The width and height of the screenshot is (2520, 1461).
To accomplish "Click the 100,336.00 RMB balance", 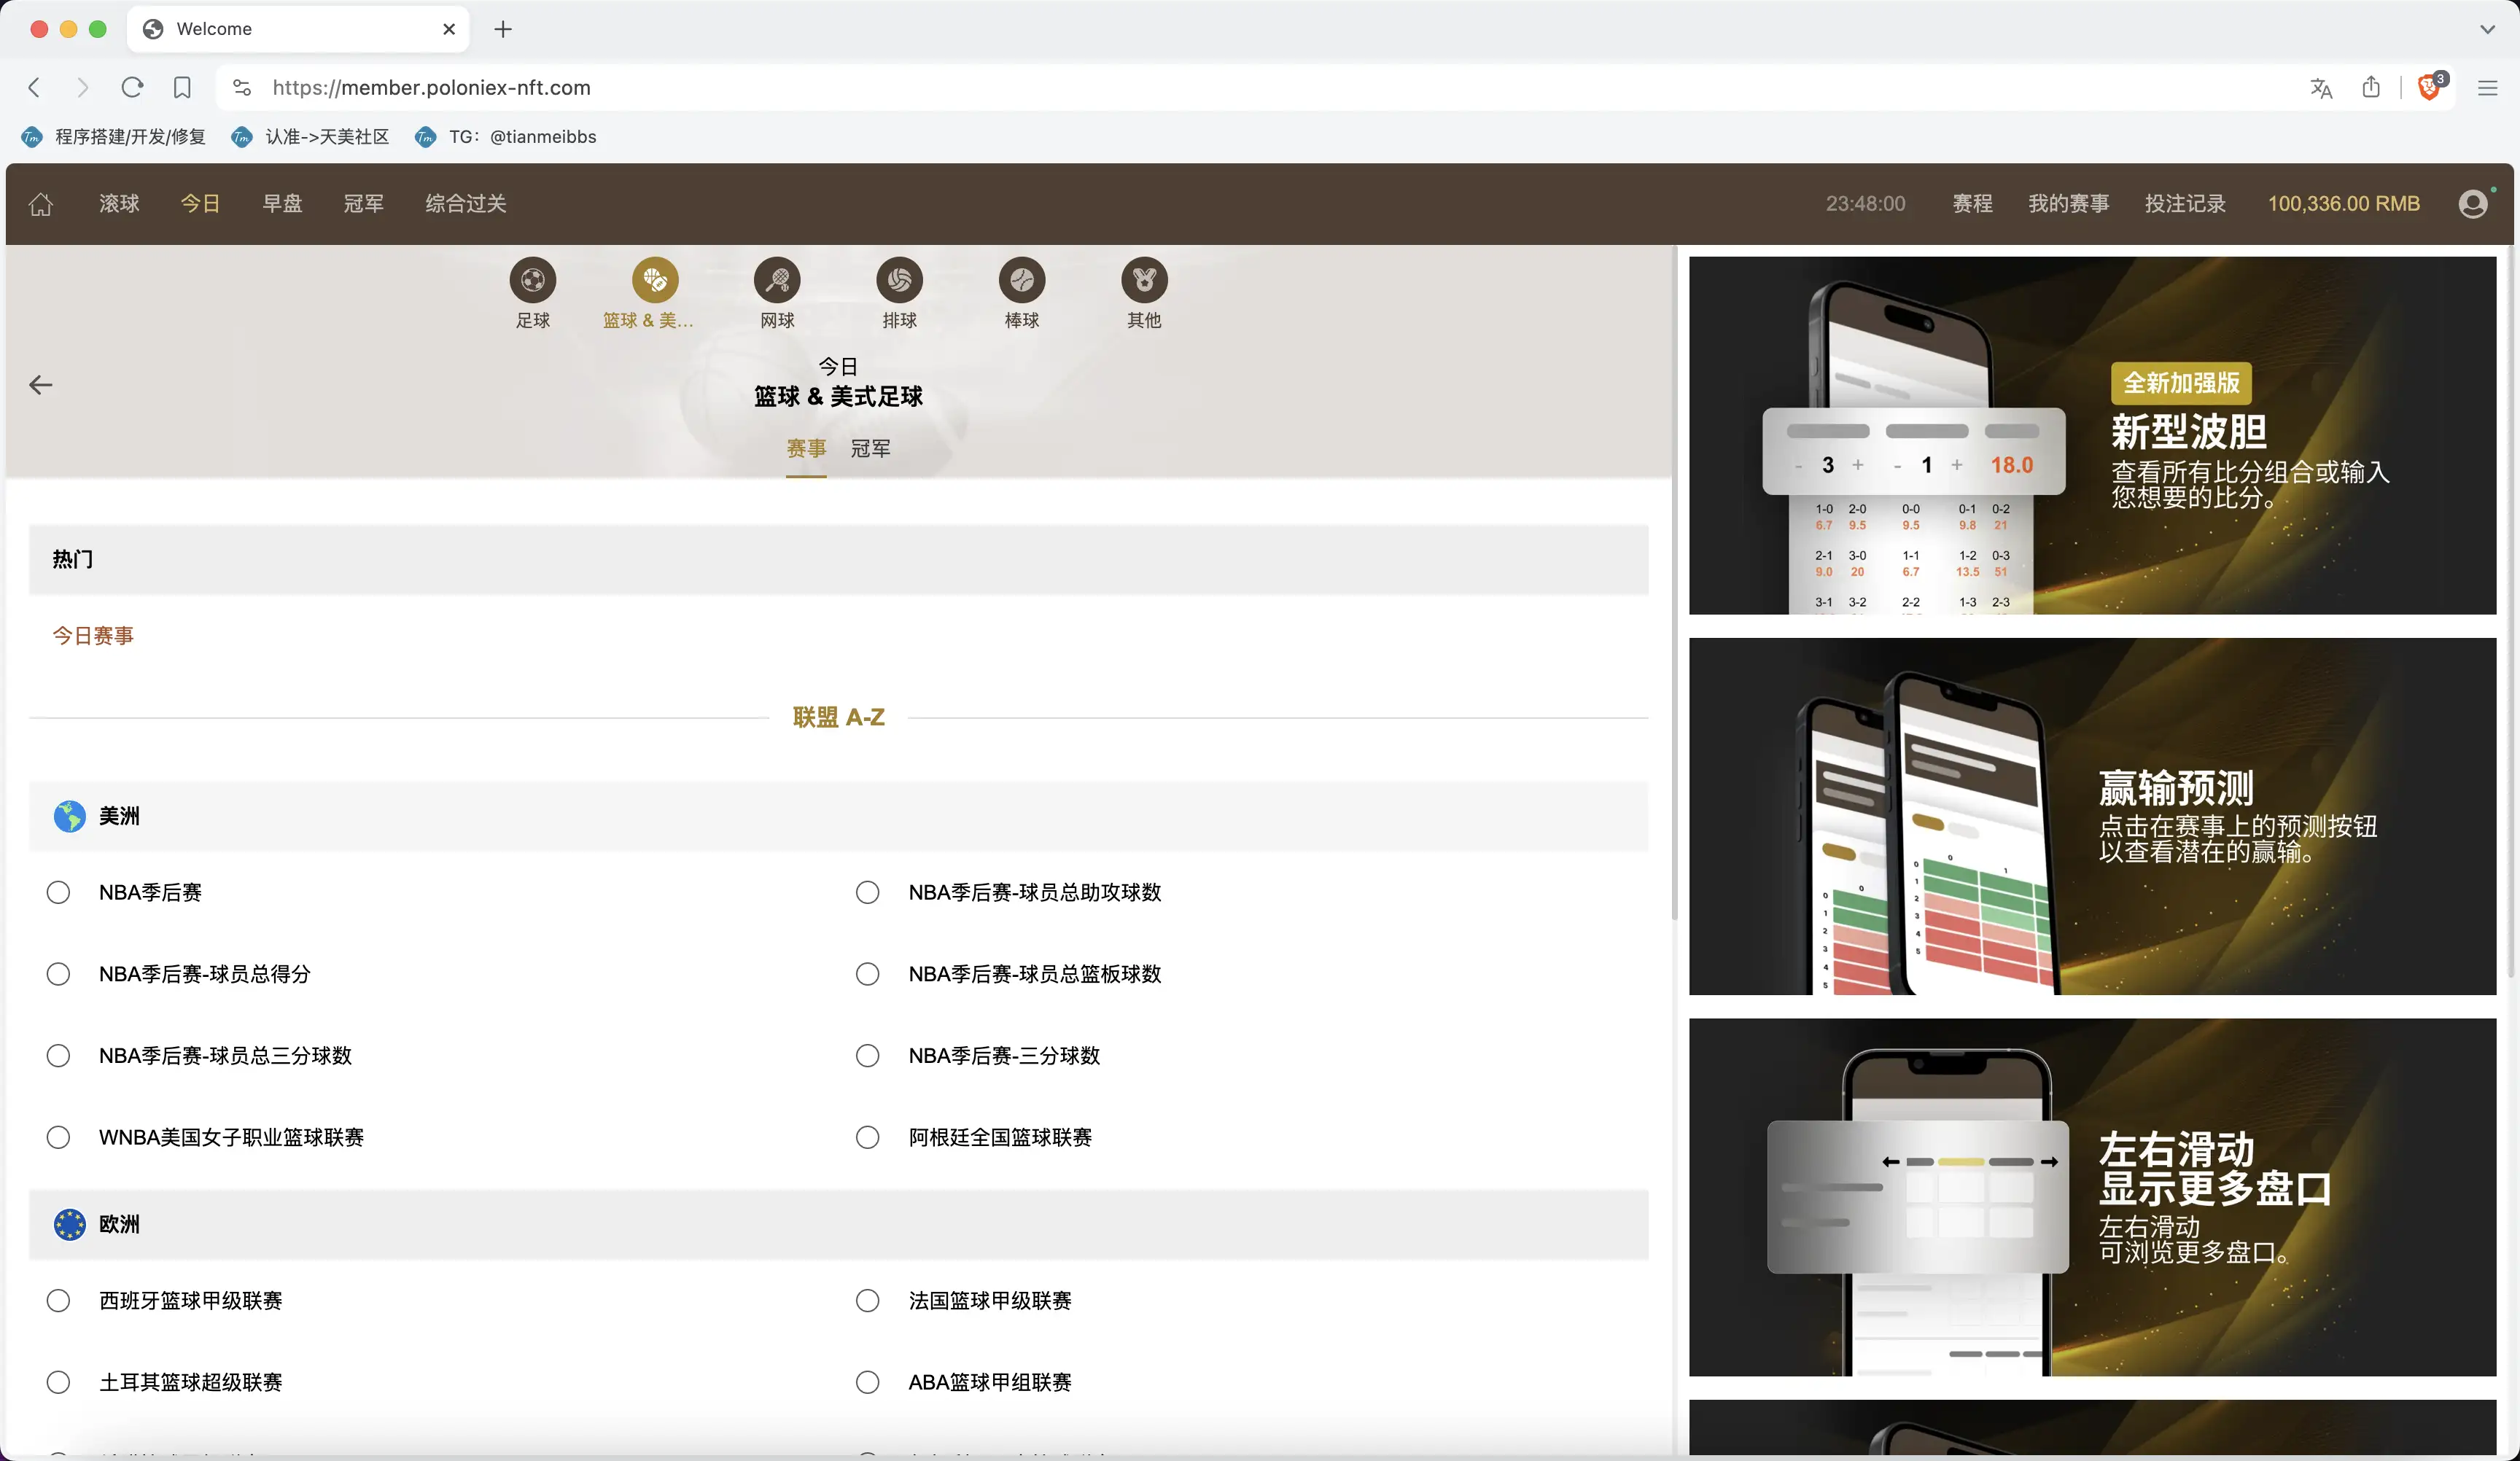I will click(2343, 204).
